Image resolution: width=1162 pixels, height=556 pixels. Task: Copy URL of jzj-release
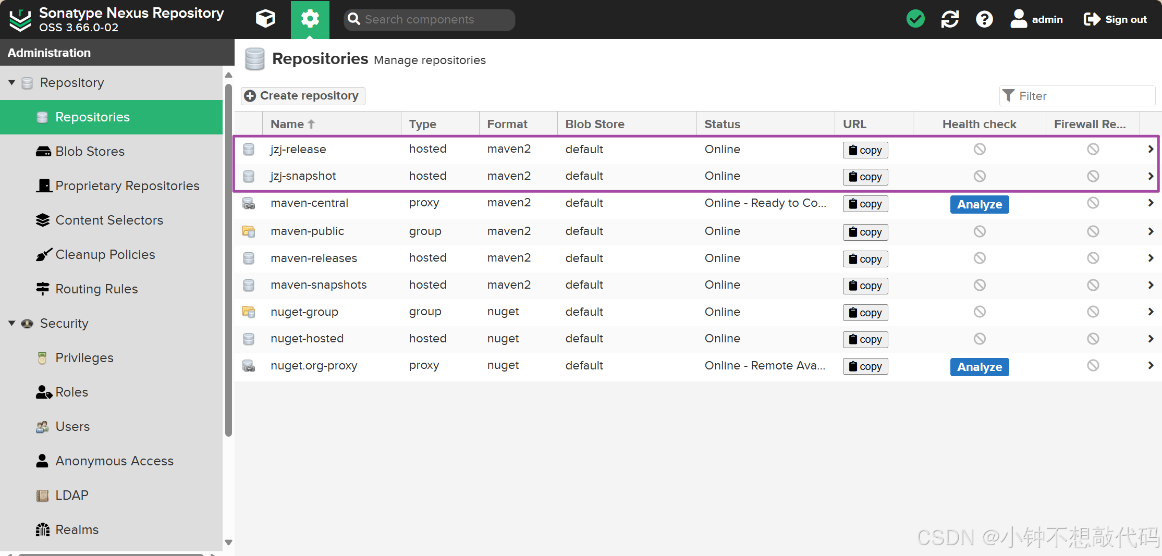click(865, 150)
